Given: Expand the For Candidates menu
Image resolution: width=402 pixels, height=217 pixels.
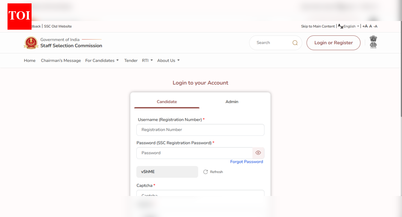Looking at the screenshot, I should [x=102, y=60].
